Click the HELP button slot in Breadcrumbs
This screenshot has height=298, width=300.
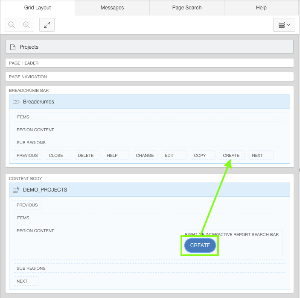[116, 156]
